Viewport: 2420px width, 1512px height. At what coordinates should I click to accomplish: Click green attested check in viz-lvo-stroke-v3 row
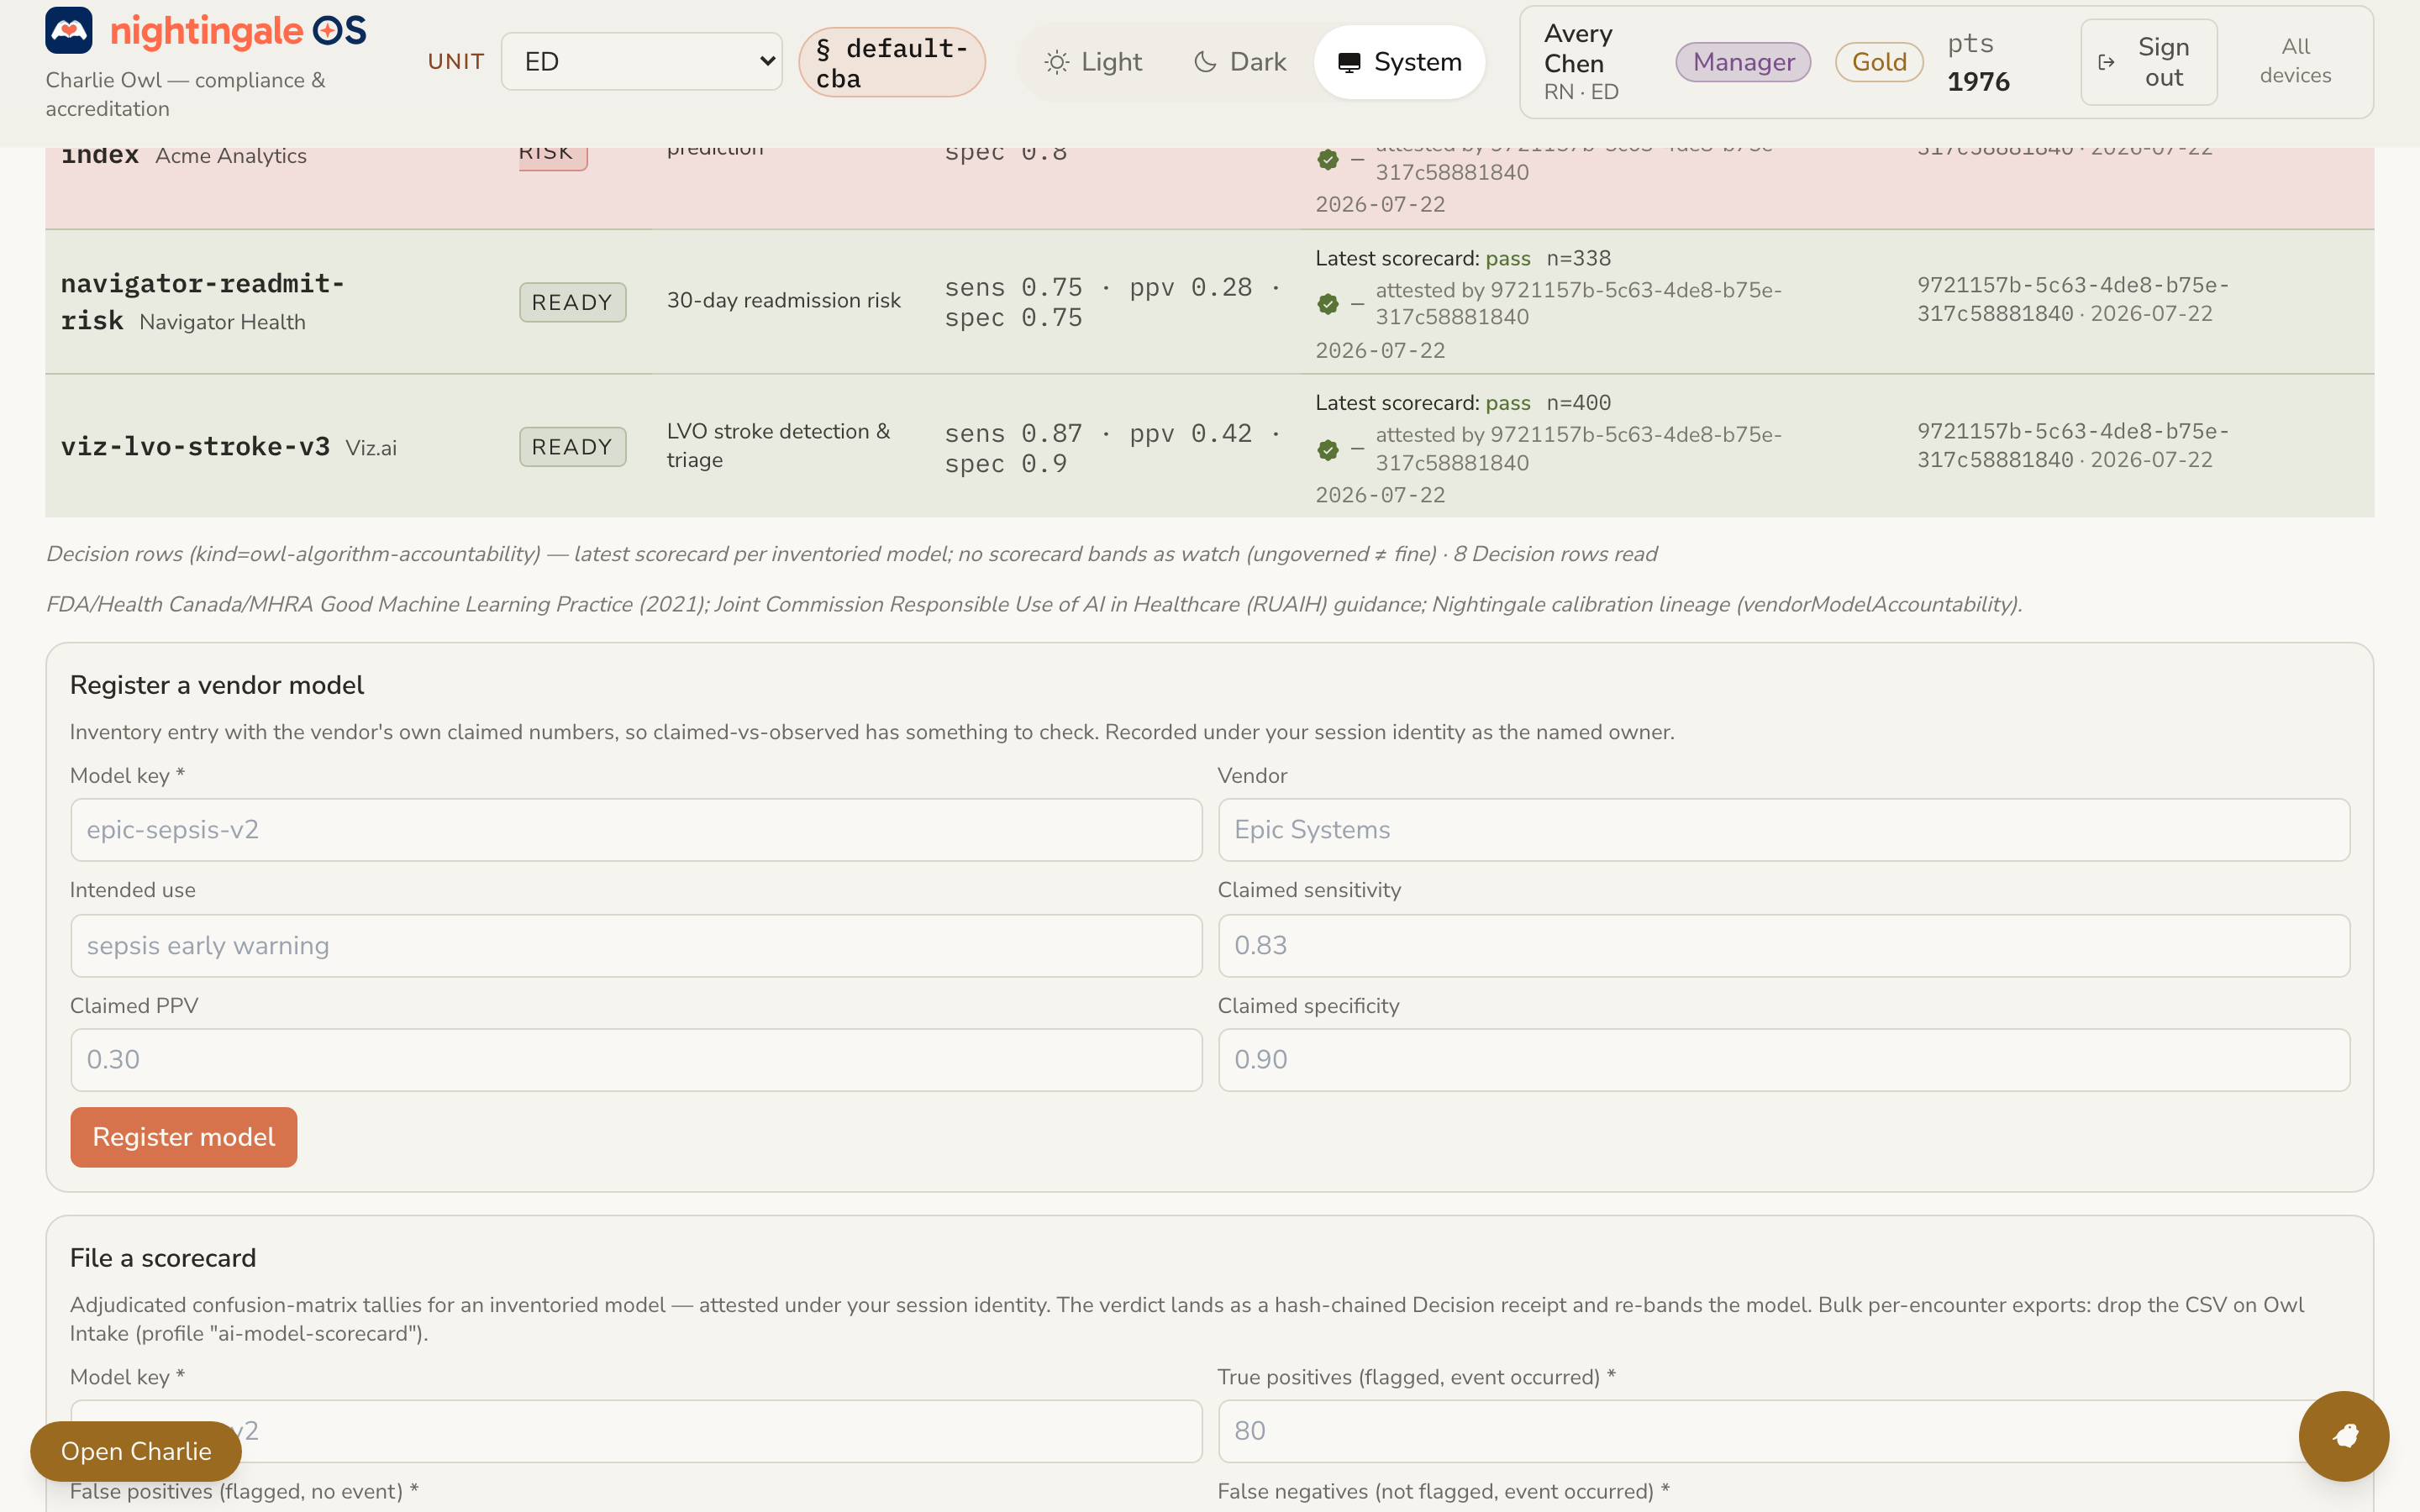click(x=1328, y=450)
